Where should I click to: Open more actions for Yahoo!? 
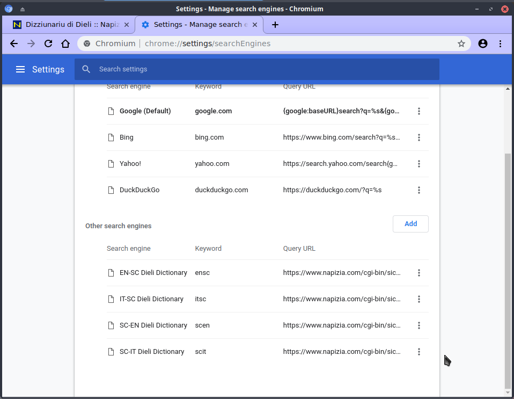(419, 164)
